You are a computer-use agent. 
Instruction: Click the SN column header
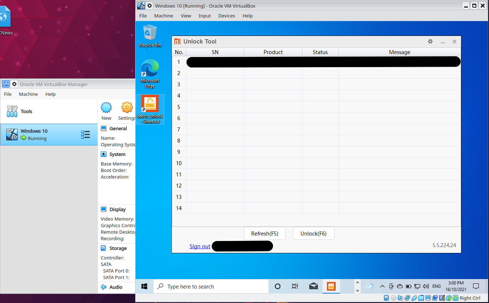[215, 52]
